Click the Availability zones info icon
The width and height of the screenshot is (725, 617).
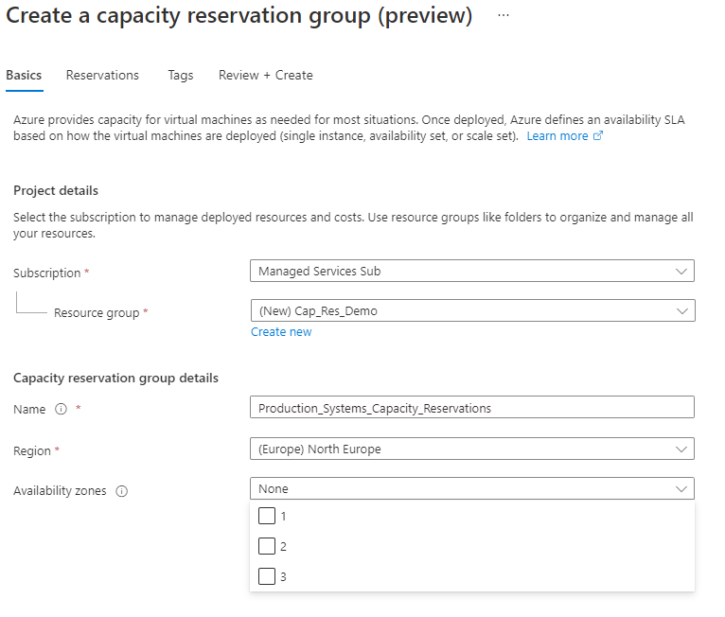(121, 491)
